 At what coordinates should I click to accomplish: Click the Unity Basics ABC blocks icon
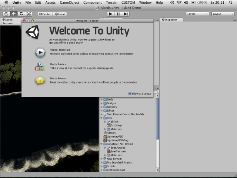coord(40,67)
